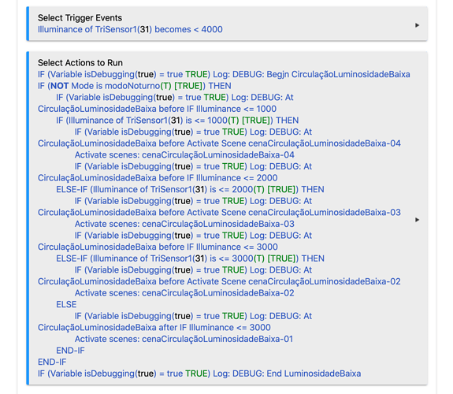Screen dimensions: 453x394
Task: Click text 'before Activate Scene cenaCirculaçãoLuminosidadeBaixa-03'
Action: click(280, 213)
